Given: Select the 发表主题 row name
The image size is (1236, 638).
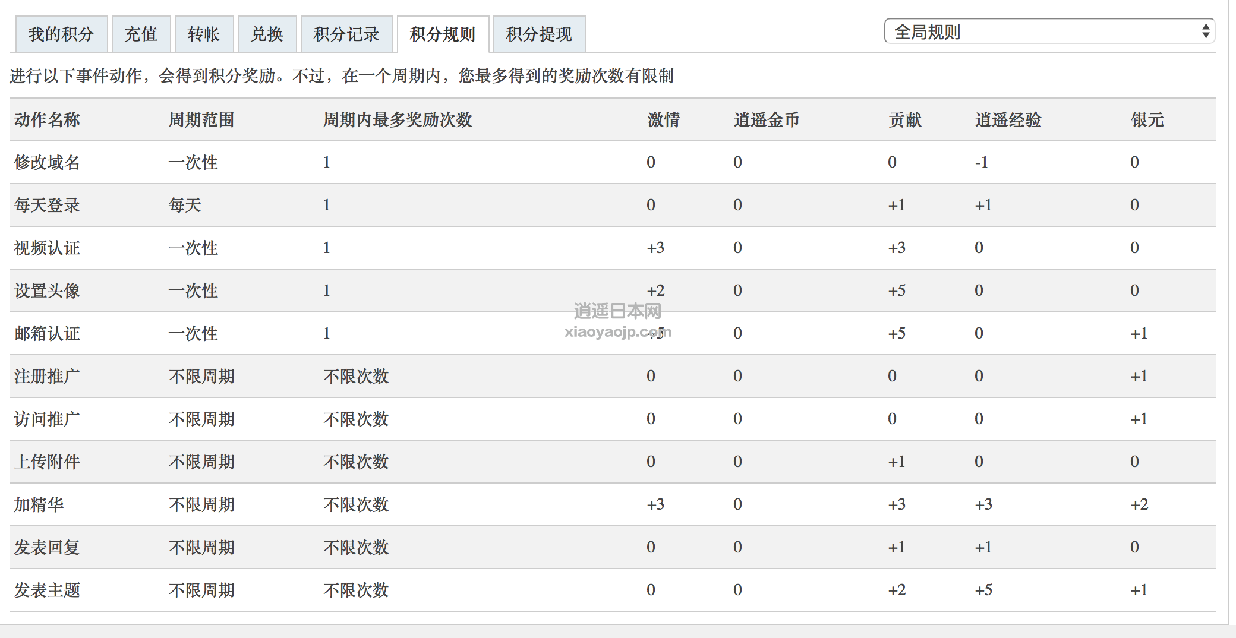Looking at the screenshot, I should [47, 590].
